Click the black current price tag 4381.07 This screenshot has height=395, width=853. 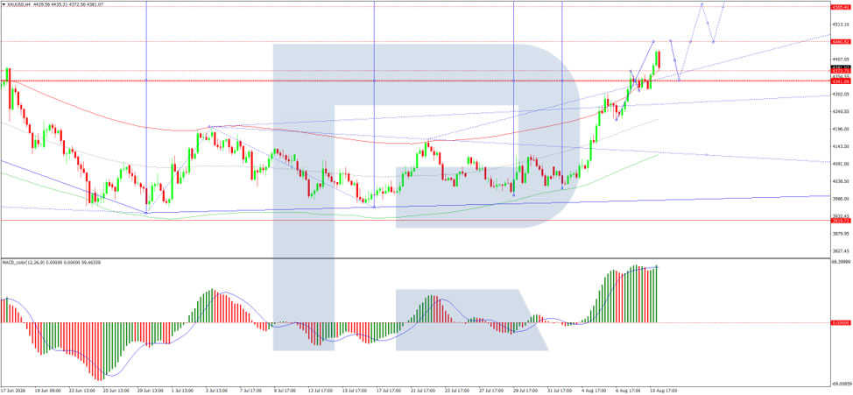click(841, 67)
